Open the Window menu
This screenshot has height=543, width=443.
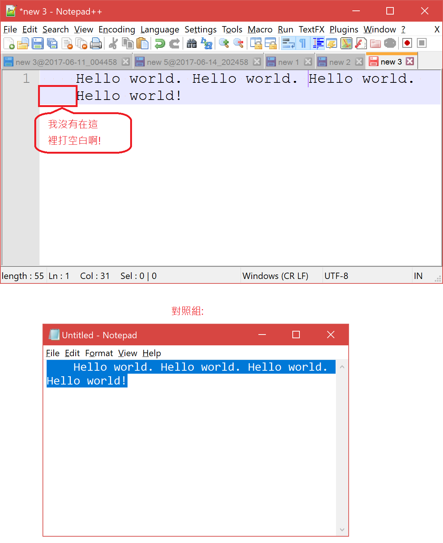coord(380,29)
